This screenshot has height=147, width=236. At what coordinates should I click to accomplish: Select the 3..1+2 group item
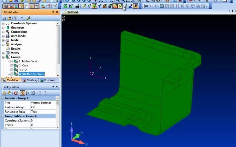click(x=23, y=70)
